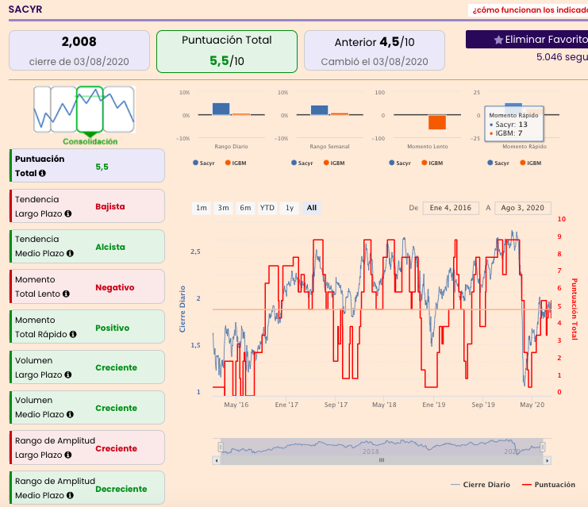Click the Cierre Diario left axis title
The height and width of the screenshot is (507, 588).
(x=183, y=309)
